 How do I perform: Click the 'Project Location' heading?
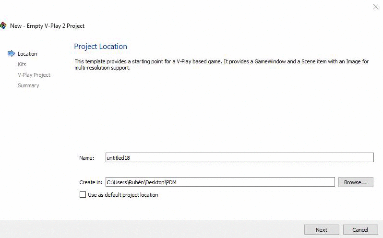pos(101,47)
